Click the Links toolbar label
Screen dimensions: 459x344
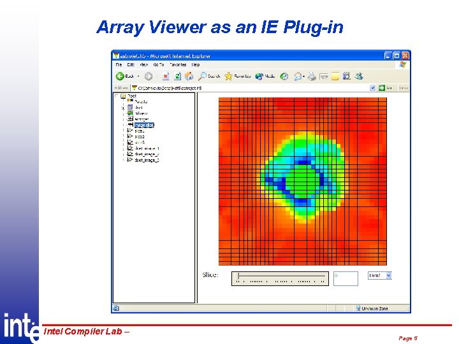pyautogui.click(x=404, y=88)
